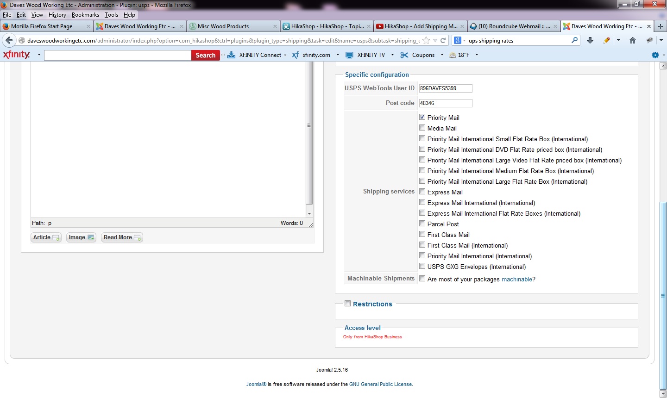Click the Article editor button
The width and height of the screenshot is (667, 398).
[x=46, y=237]
